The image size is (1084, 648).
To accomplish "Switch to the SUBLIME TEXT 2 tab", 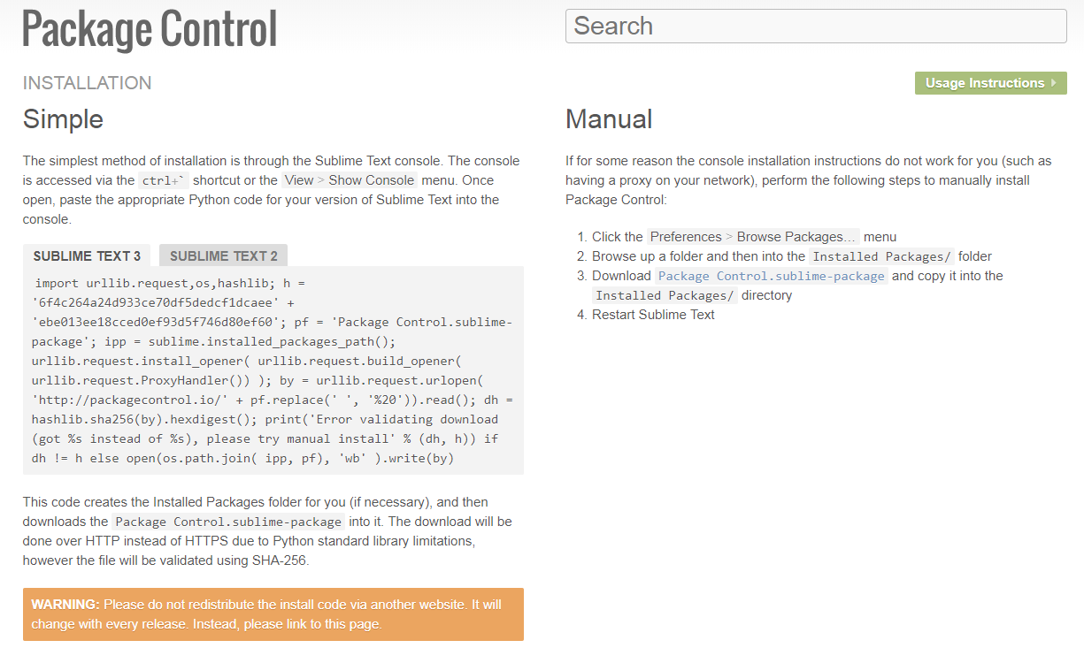I will (x=224, y=256).
